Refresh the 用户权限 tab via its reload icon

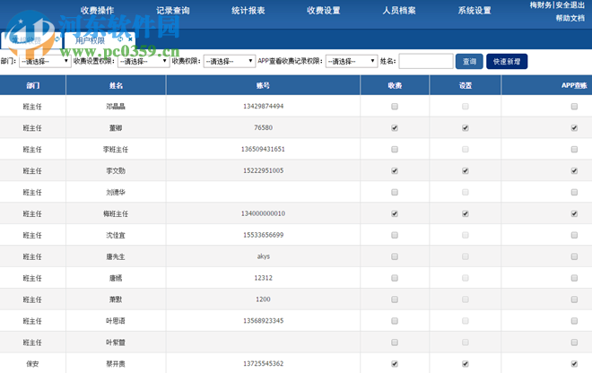[x=120, y=39]
